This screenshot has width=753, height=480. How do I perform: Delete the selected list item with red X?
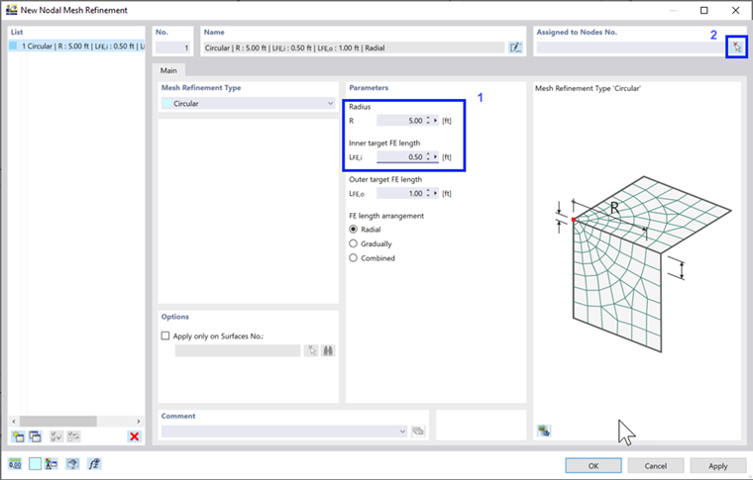pyautogui.click(x=135, y=436)
